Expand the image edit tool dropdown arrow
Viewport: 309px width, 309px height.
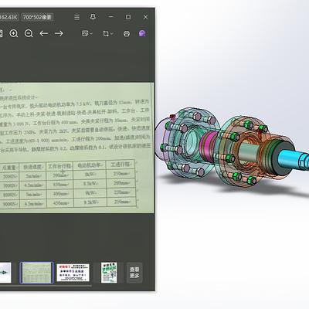(x=91, y=33)
